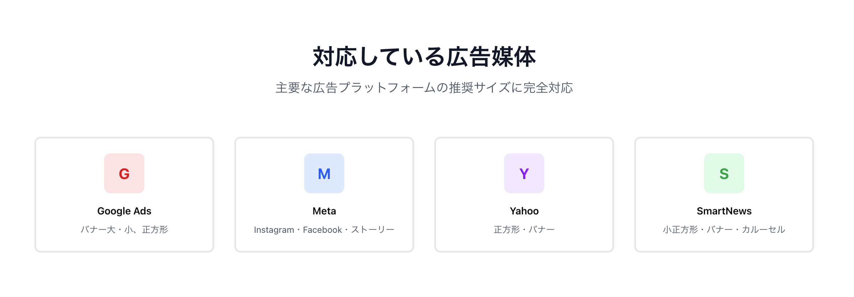Click the red Google Ads G icon

coord(124,173)
